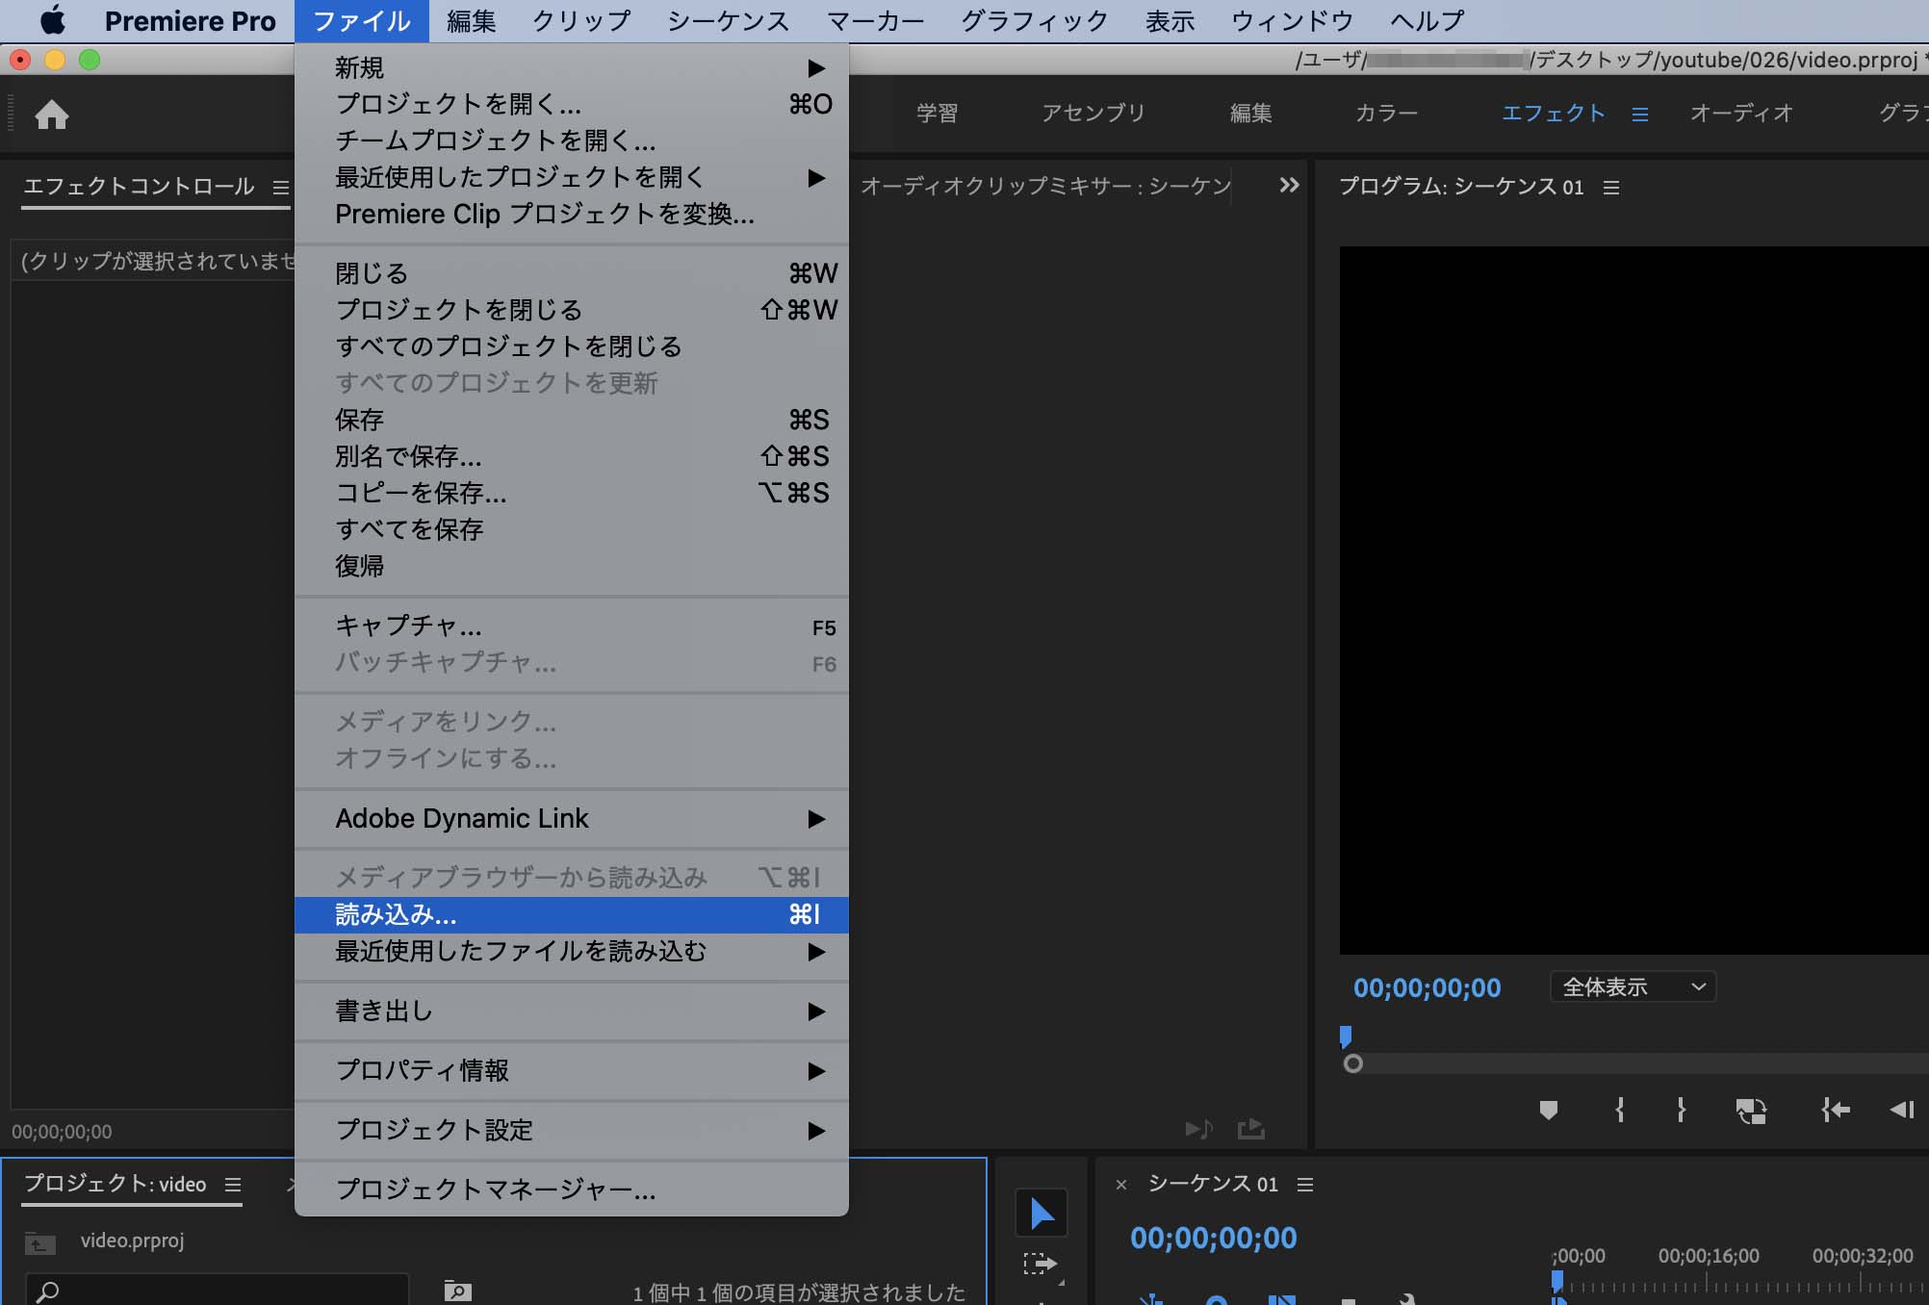1929x1305 pixels.
Task: Choose プロジェクトを閉じる menu item
Action: (x=572, y=310)
